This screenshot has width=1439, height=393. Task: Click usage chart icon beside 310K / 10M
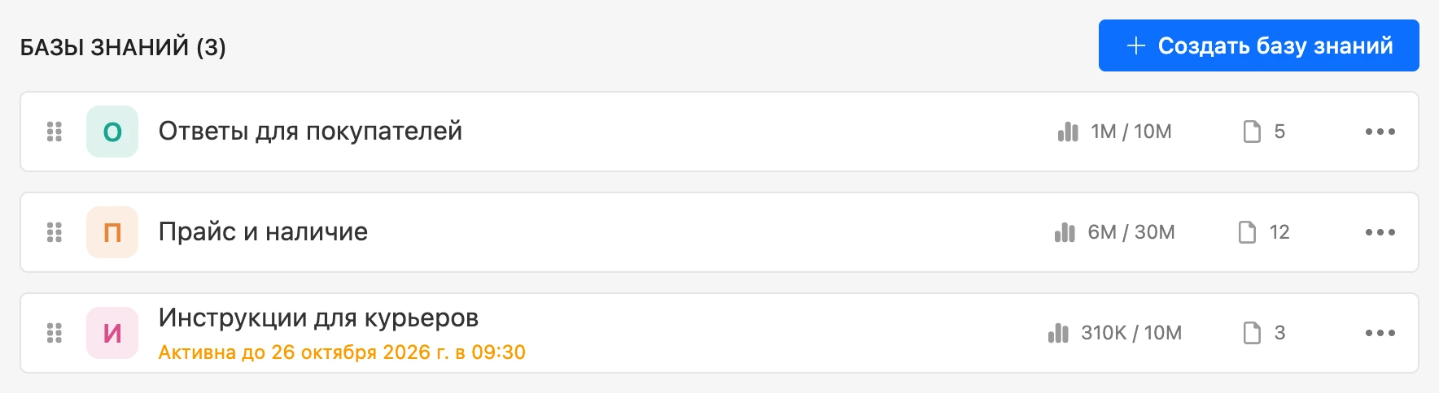(x=1058, y=333)
